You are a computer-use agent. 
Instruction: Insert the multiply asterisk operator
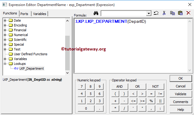[115, 108]
